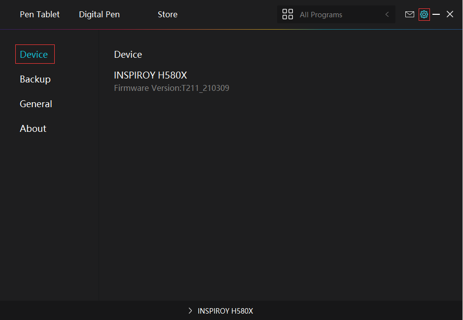Viewport: 463px width, 320px height.
Task: Click INSPIROY H580X in the bottom bar
Action: point(225,311)
